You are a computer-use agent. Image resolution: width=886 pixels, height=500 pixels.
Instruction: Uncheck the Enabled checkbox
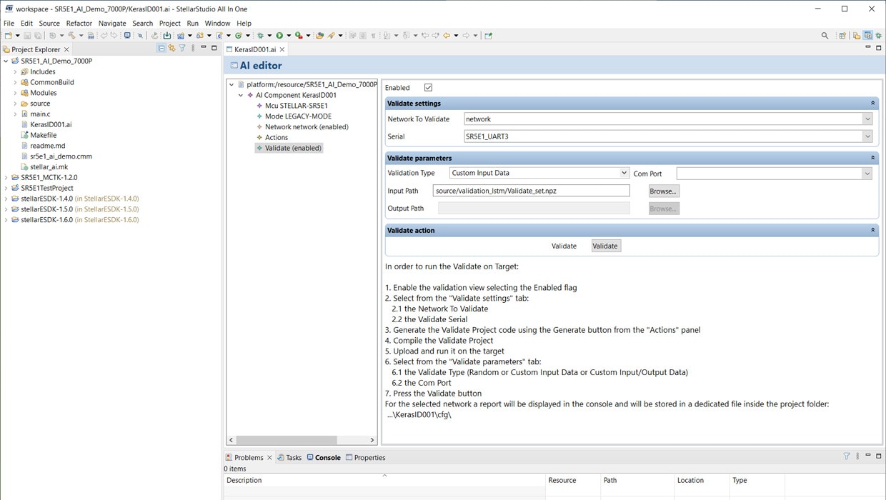[428, 88]
